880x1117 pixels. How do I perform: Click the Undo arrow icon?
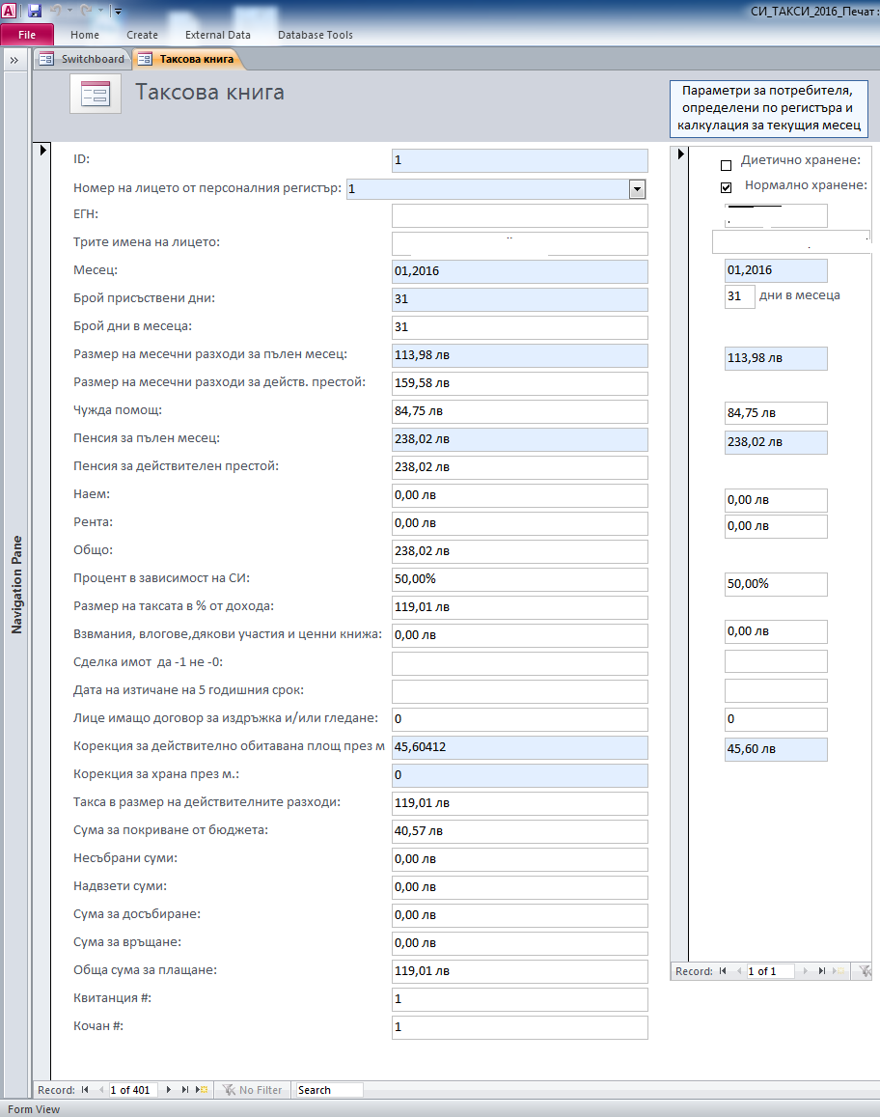coord(58,11)
